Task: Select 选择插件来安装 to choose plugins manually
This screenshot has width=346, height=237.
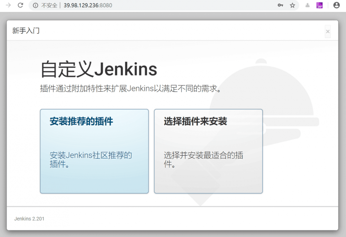Action: [208, 151]
